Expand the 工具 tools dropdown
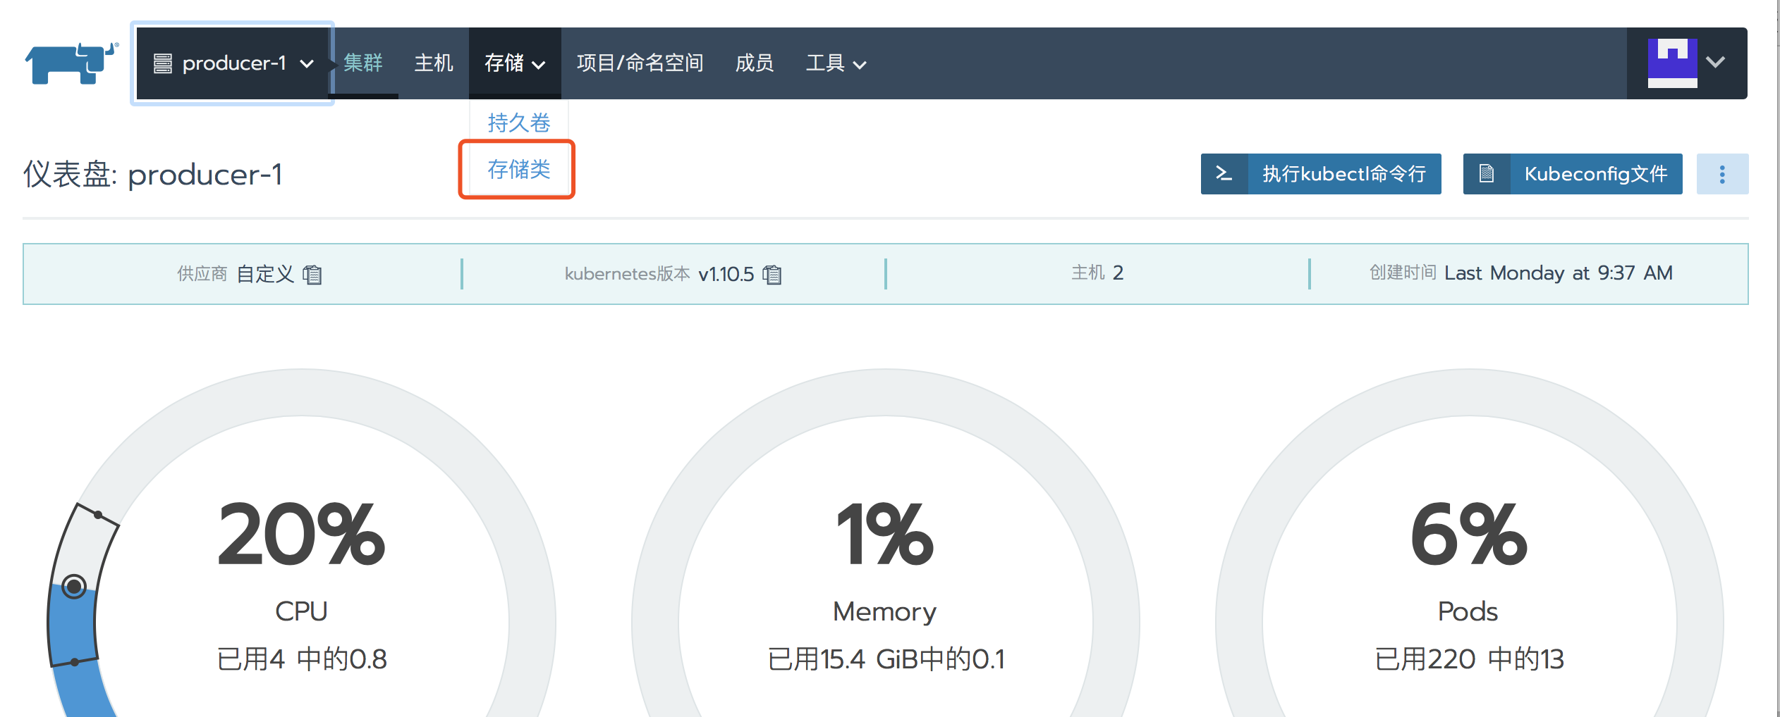1780x717 pixels. [836, 63]
